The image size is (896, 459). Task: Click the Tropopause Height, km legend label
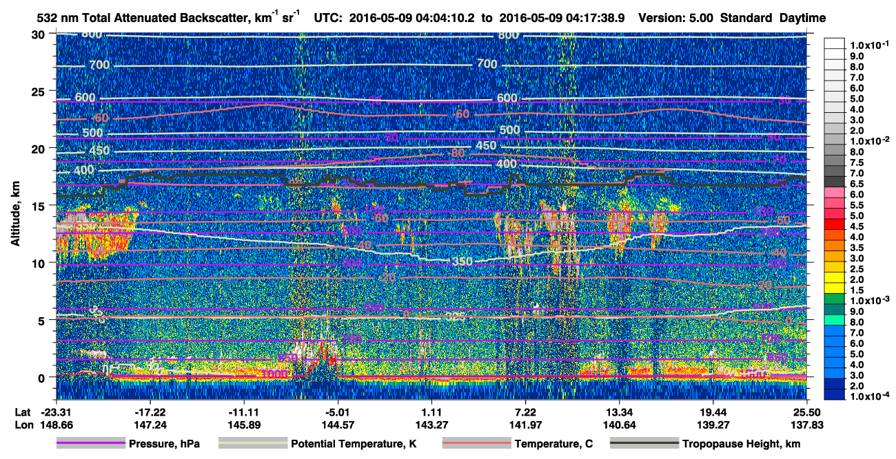[741, 444]
